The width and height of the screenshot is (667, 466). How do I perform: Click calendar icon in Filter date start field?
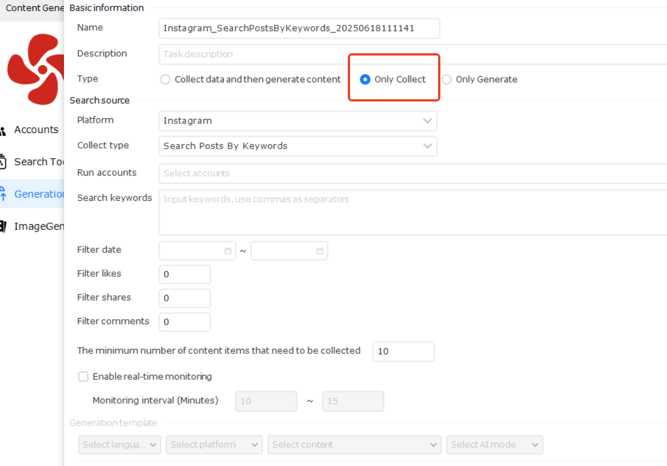pyautogui.click(x=228, y=251)
